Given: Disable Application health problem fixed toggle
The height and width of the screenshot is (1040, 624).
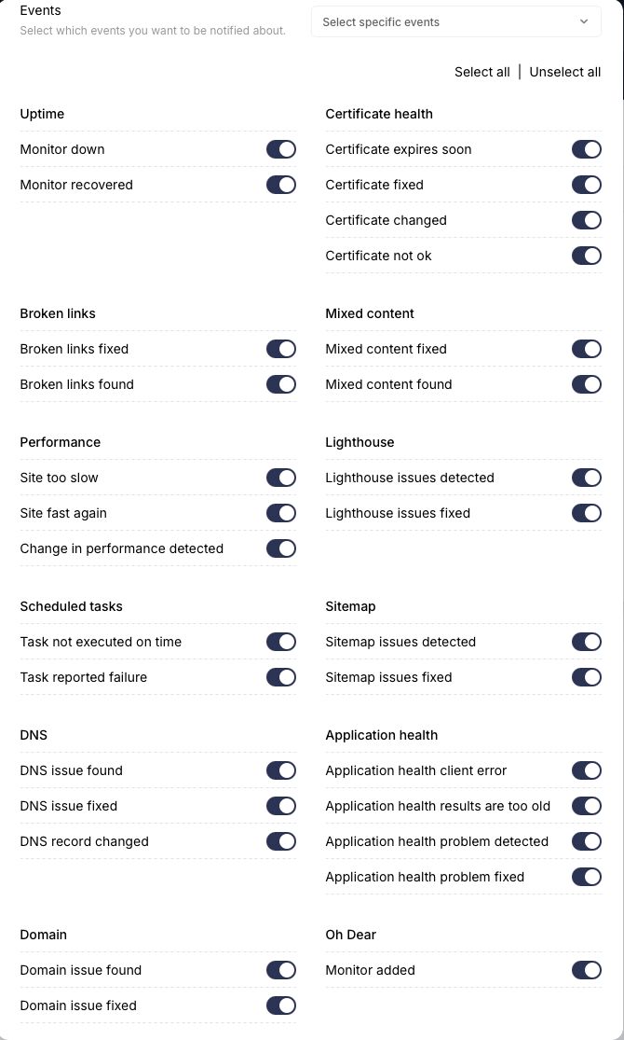Looking at the screenshot, I should click(587, 877).
